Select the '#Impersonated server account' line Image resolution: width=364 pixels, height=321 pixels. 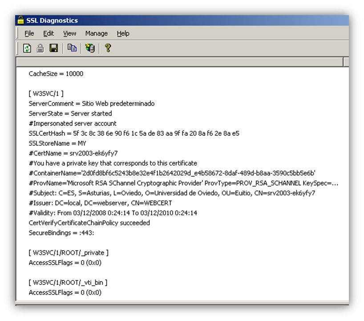point(73,123)
